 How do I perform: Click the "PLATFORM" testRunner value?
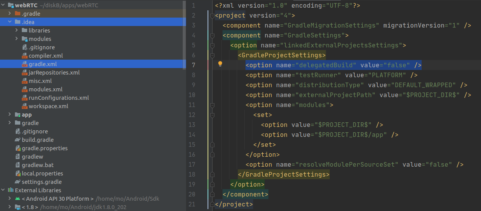point(389,75)
